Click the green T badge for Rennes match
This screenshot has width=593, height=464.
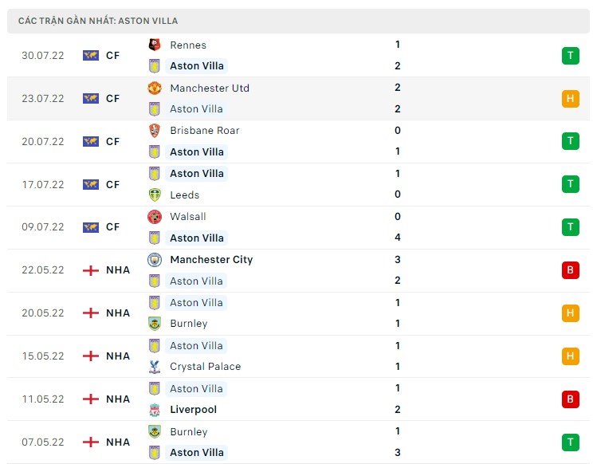tap(570, 56)
